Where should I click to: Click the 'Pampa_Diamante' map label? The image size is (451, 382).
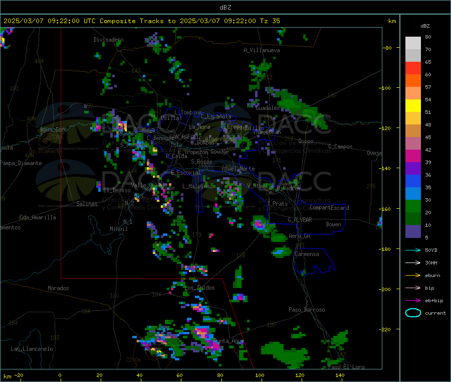pos(21,163)
